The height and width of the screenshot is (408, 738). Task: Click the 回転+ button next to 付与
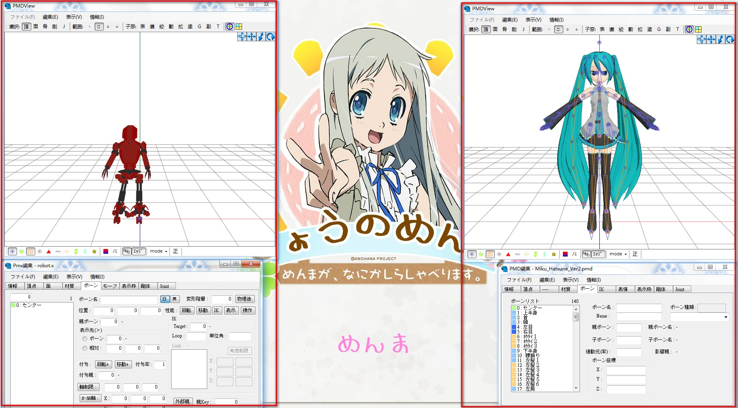(103, 364)
